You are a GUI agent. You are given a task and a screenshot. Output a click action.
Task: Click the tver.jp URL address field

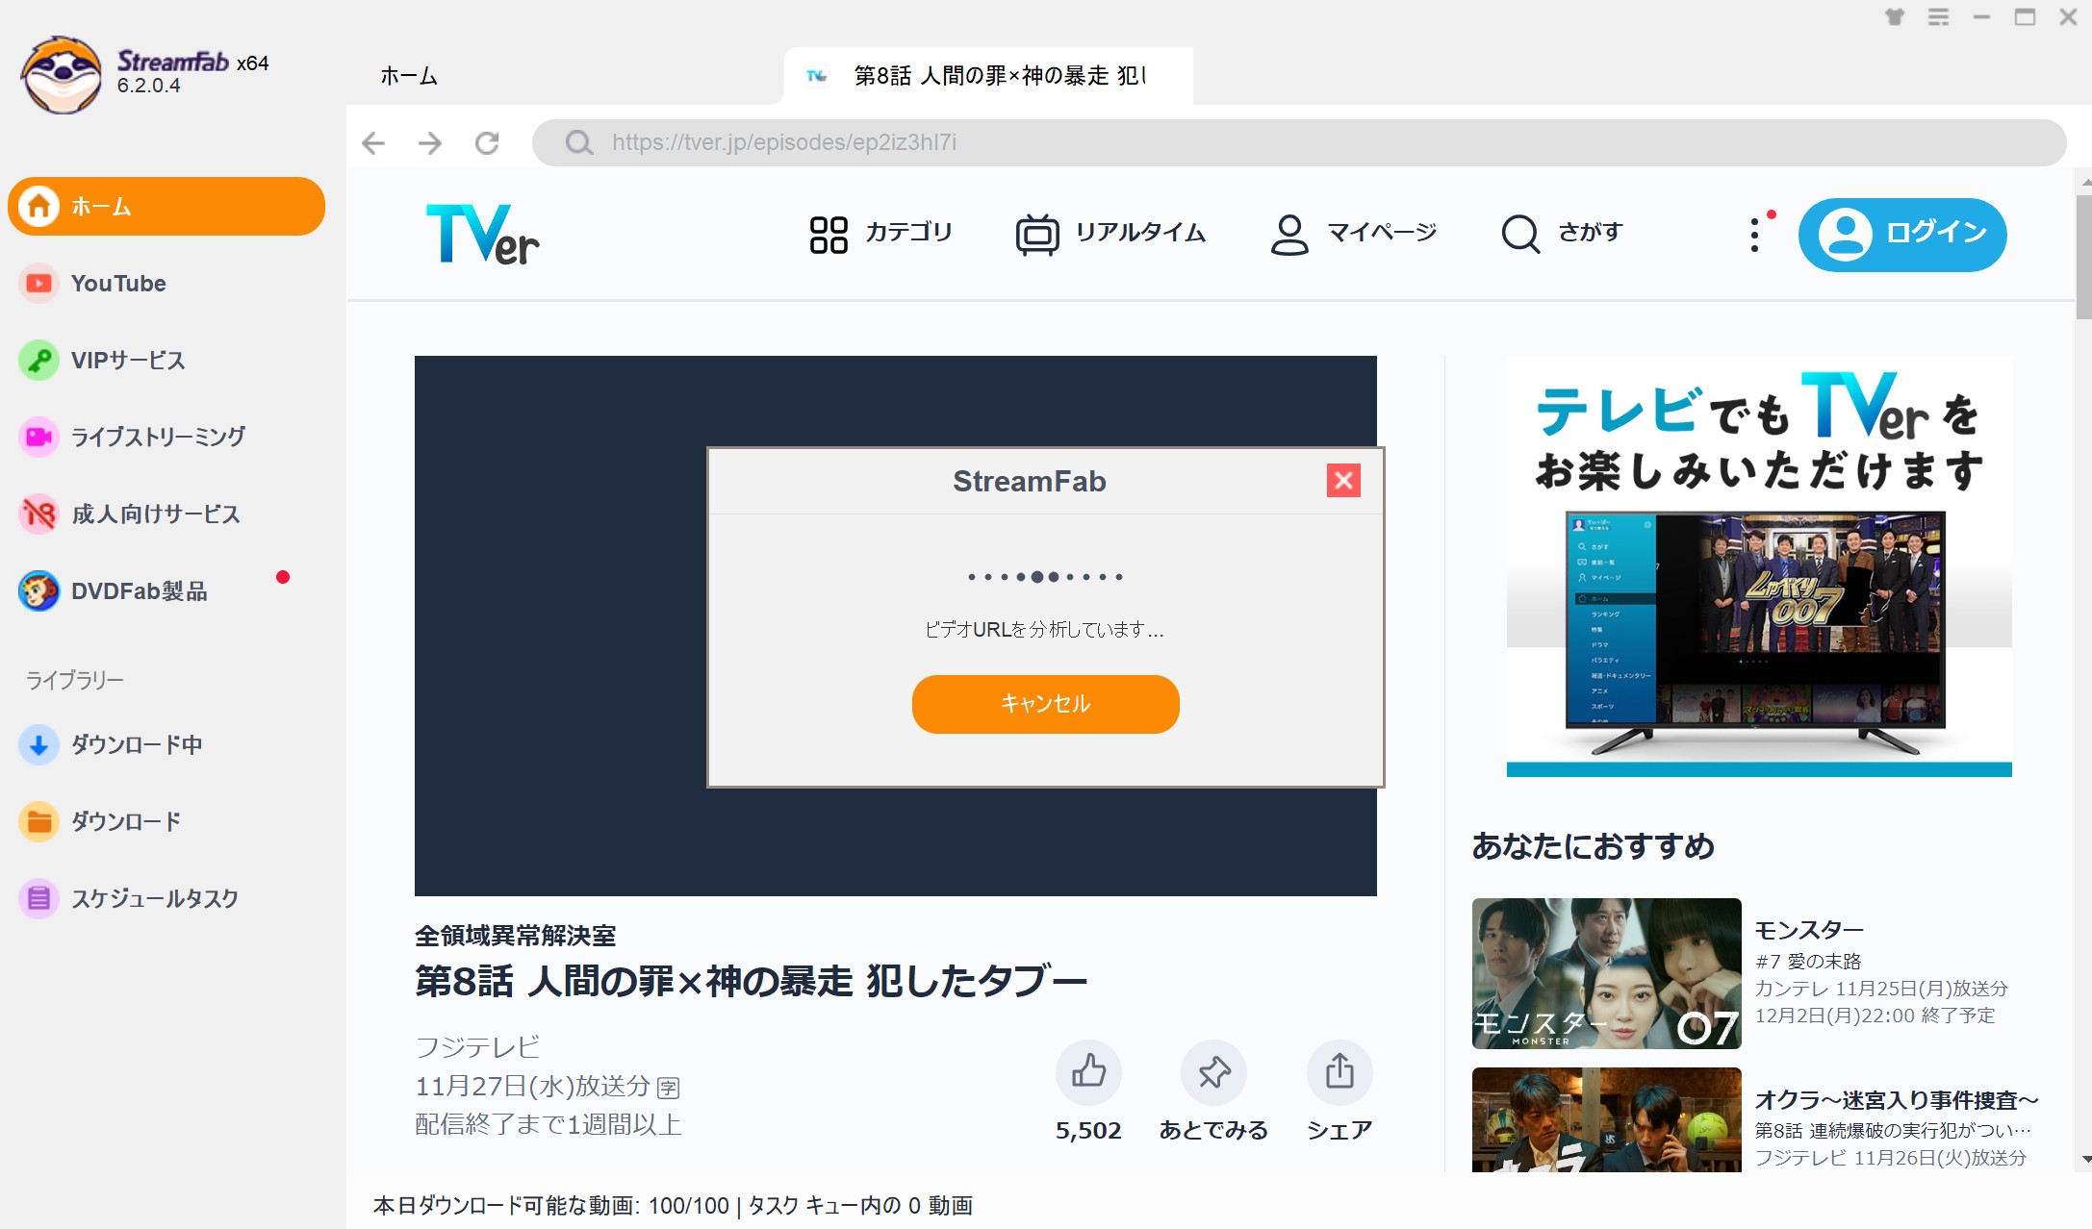coord(1299,142)
